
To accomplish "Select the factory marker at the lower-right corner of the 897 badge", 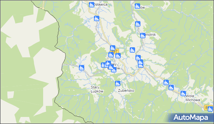I will tap(118, 56).
